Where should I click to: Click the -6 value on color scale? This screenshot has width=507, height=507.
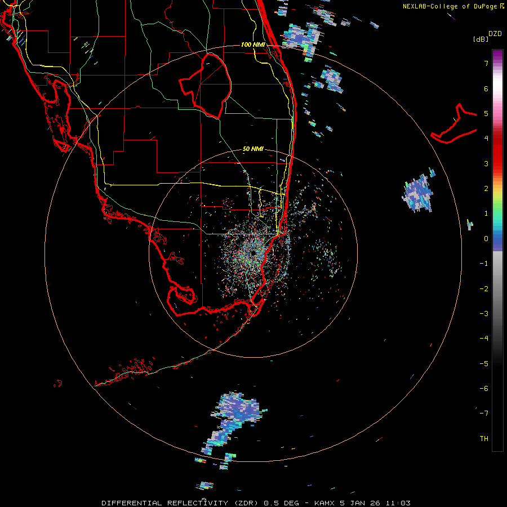coord(484,389)
